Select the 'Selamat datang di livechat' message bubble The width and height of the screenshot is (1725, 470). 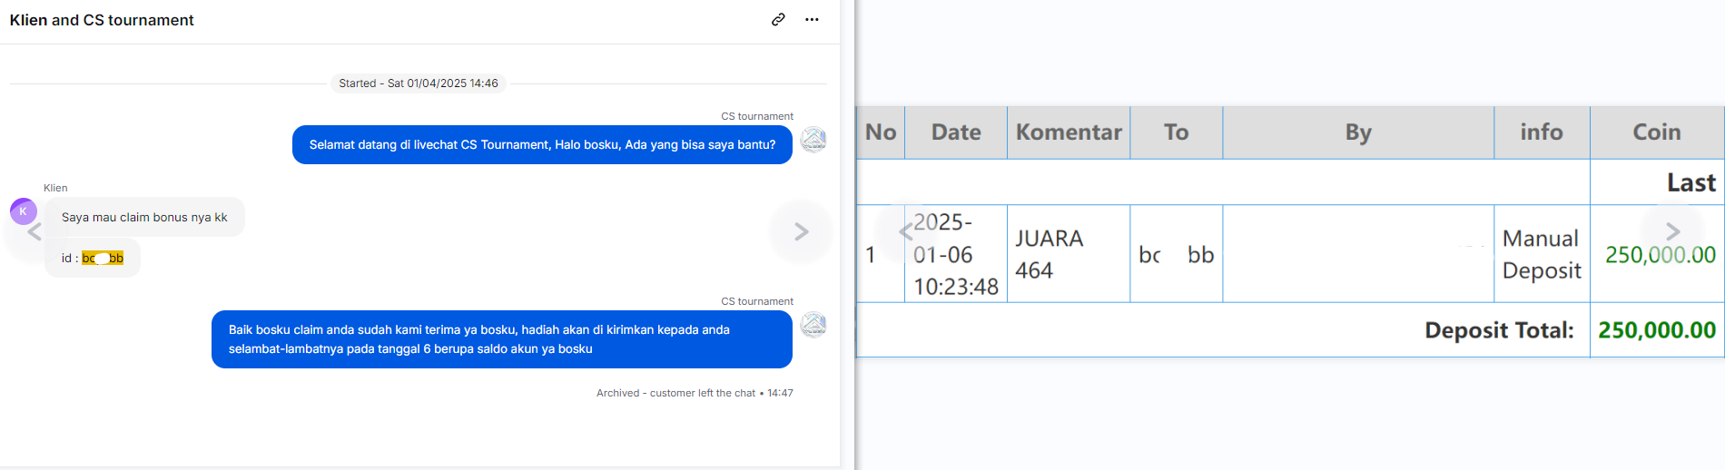[542, 144]
